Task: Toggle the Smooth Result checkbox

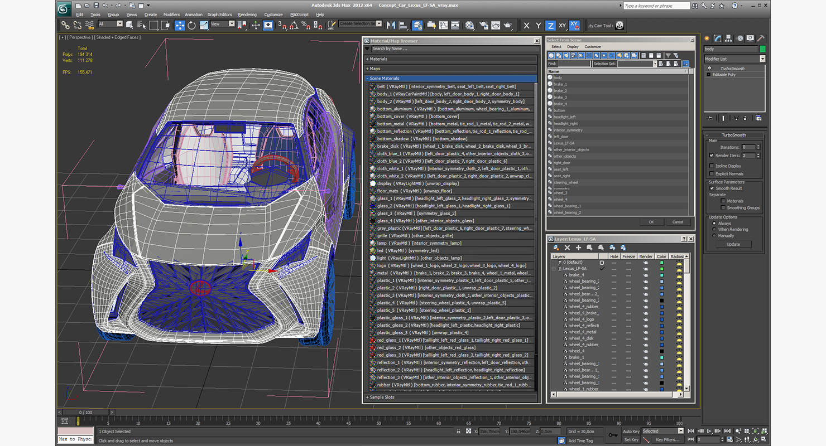Action: (711, 188)
